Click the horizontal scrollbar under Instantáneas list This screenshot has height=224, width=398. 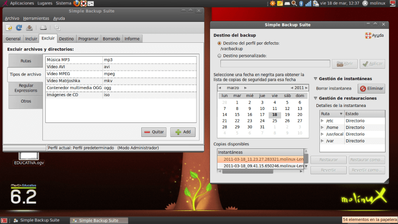[x=261, y=171]
